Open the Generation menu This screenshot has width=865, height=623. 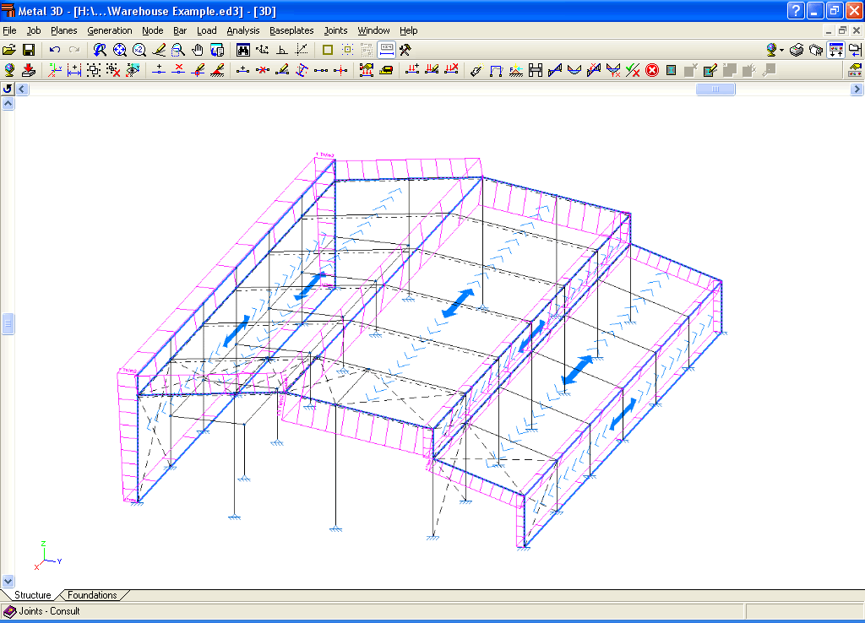pos(110,30)
